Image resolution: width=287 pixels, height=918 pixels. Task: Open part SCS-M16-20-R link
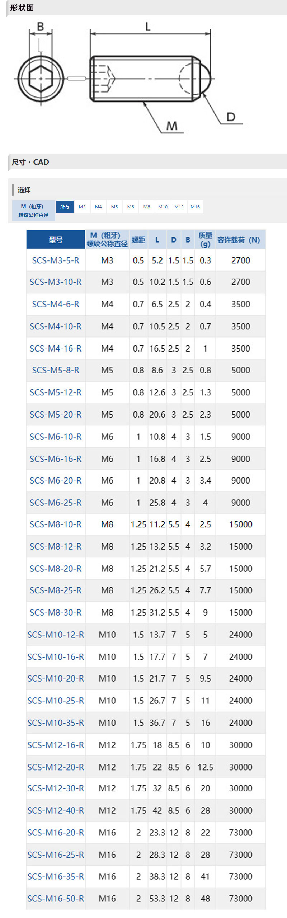pyautogui.click(x=56, y=833)
